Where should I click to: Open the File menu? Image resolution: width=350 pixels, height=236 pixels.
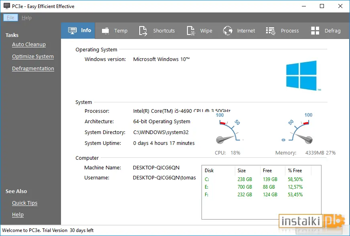(10, 18)
